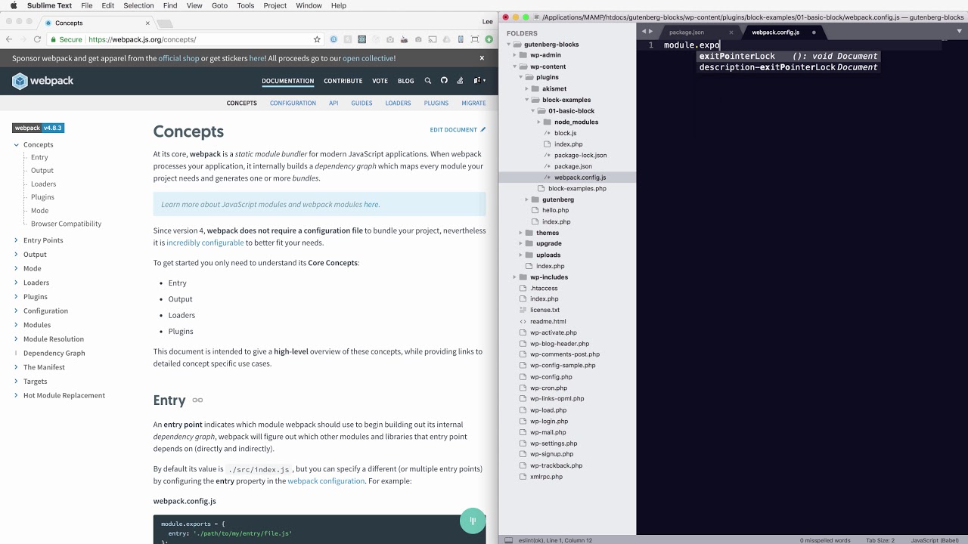Click the webpack logo in the site header
Viewport: 968px width, 544px height.
pos(42,81)
